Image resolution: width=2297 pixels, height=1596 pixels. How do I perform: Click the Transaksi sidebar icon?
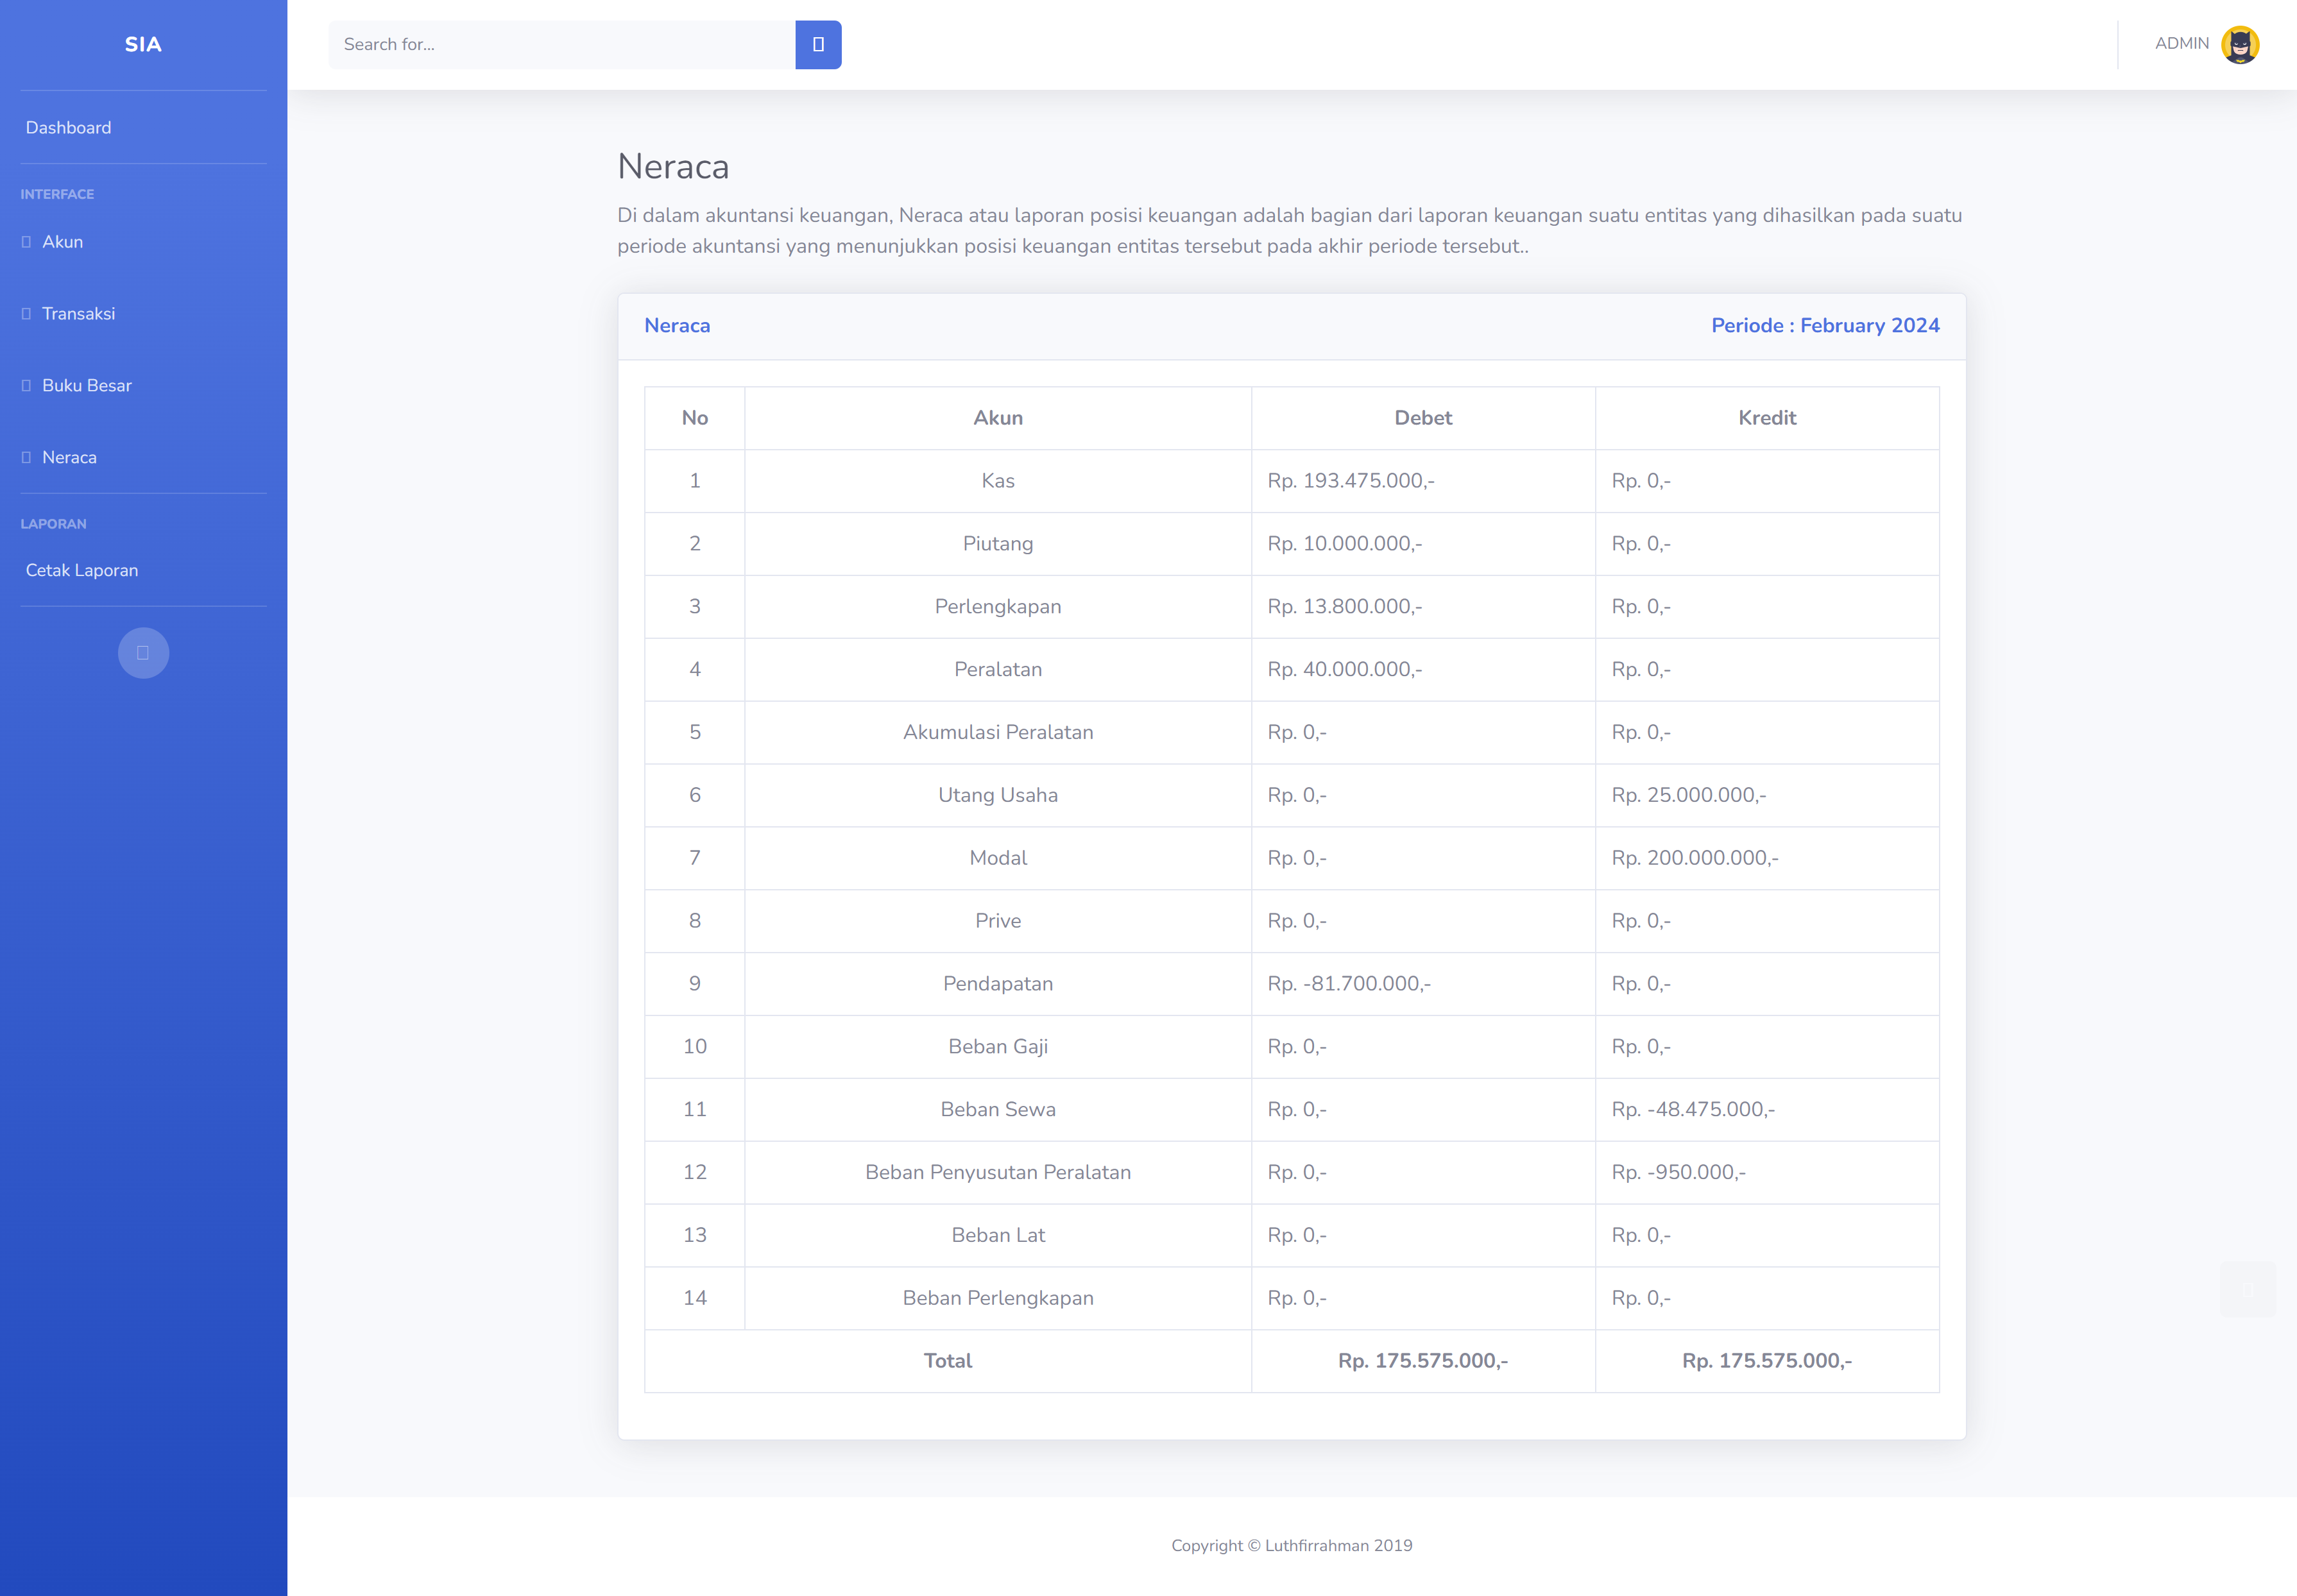[x=26, y=314]
